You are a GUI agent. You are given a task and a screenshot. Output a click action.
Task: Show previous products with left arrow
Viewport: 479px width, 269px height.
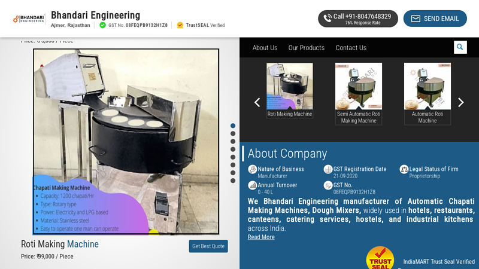[x=257, y=102]
